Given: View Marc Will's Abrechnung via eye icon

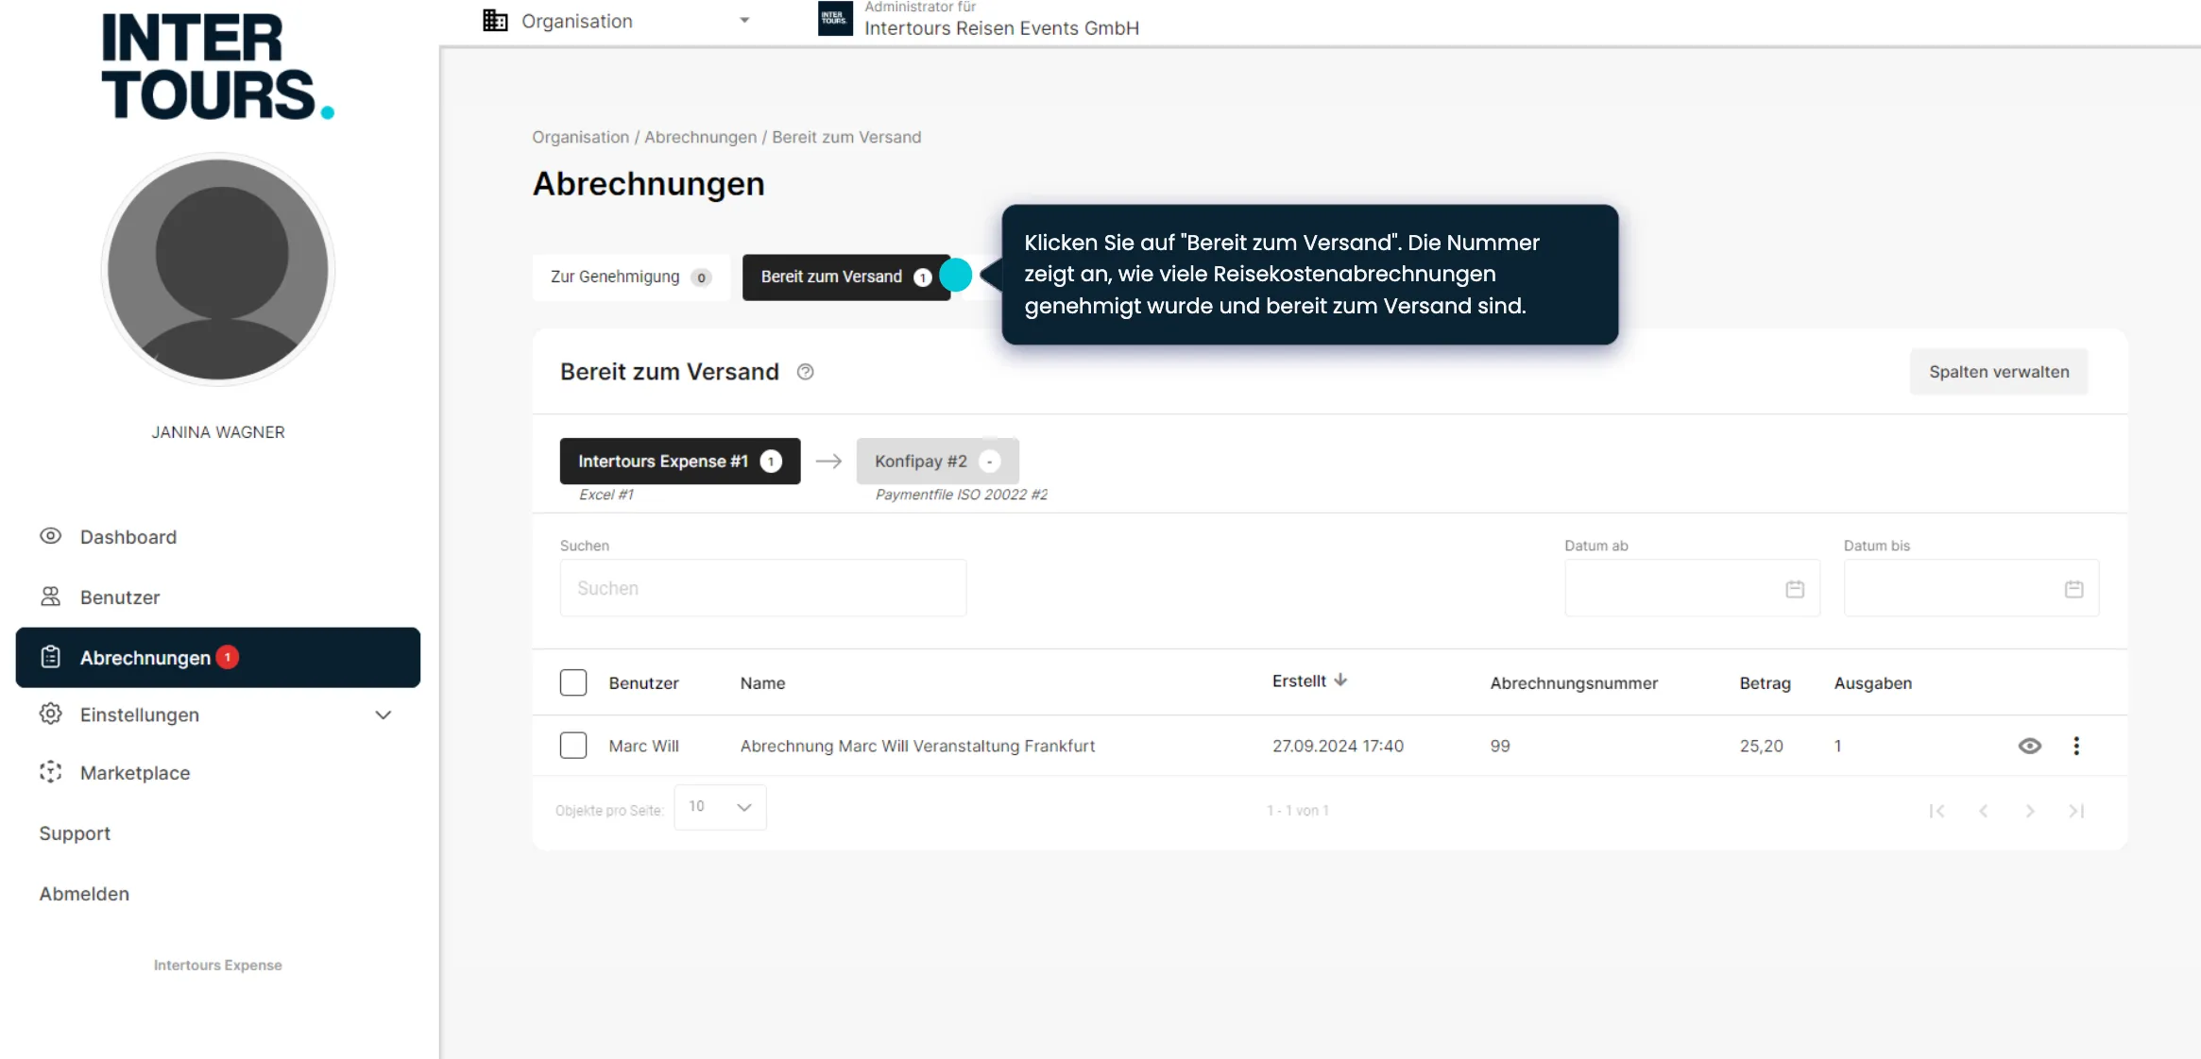Looking at the screenshot, I should [2029, 746].
